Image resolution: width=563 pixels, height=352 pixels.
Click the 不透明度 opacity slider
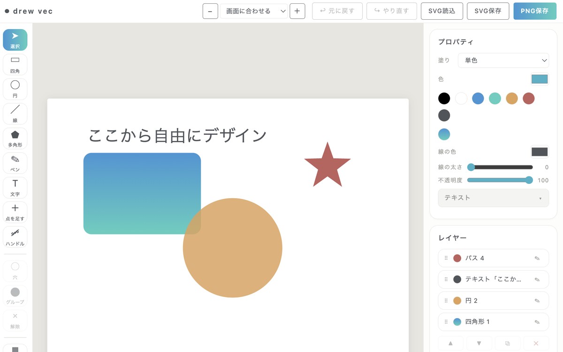[500, 180]
